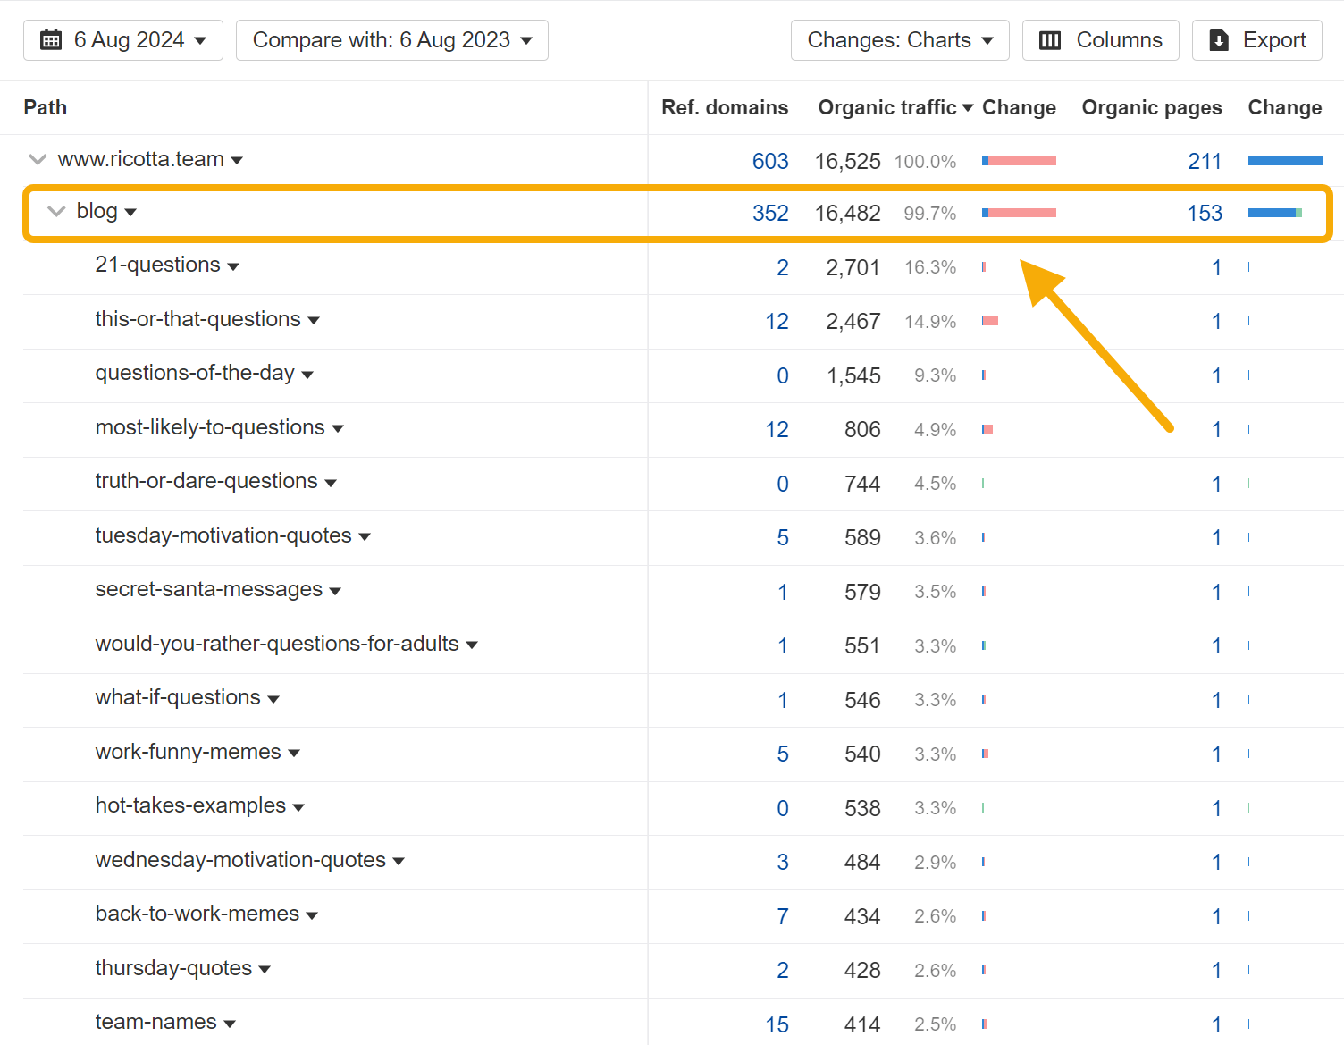Open the dropdown next to team-names

point(231,1023)
